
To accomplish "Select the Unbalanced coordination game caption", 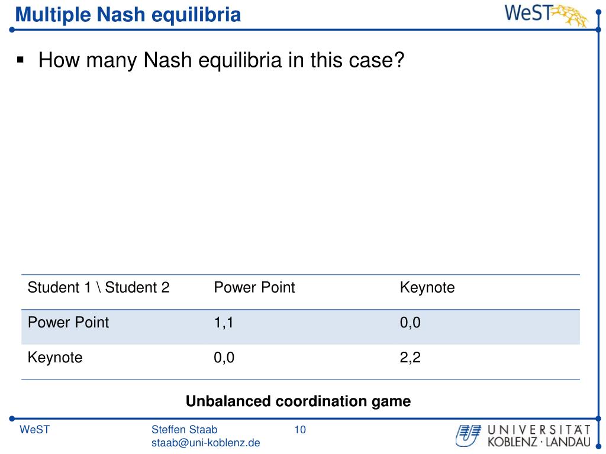I will coord(298,401).
